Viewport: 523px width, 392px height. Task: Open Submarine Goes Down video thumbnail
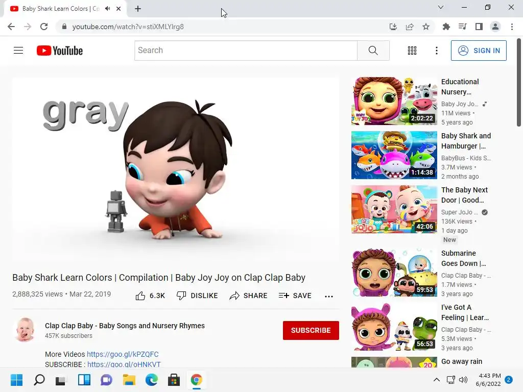pyautogui.click(x=394, y=273)
